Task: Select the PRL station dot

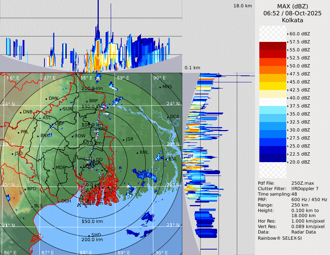Action: pos(19,132)
